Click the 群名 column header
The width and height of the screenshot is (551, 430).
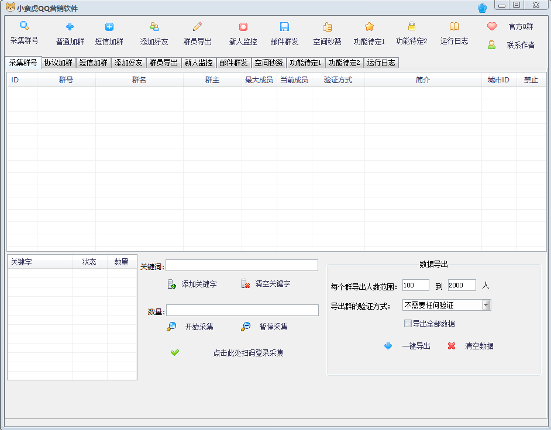[139, 80]
